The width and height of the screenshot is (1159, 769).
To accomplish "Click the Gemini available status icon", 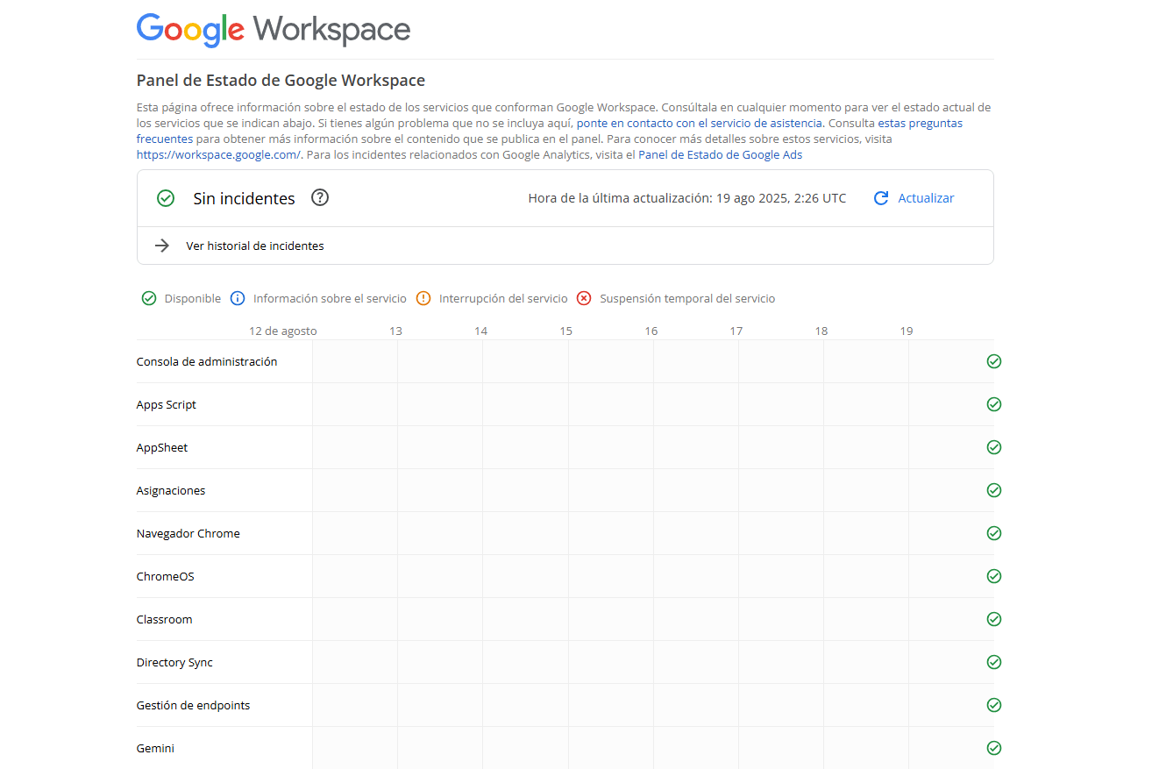I will (x=993, y=748).
